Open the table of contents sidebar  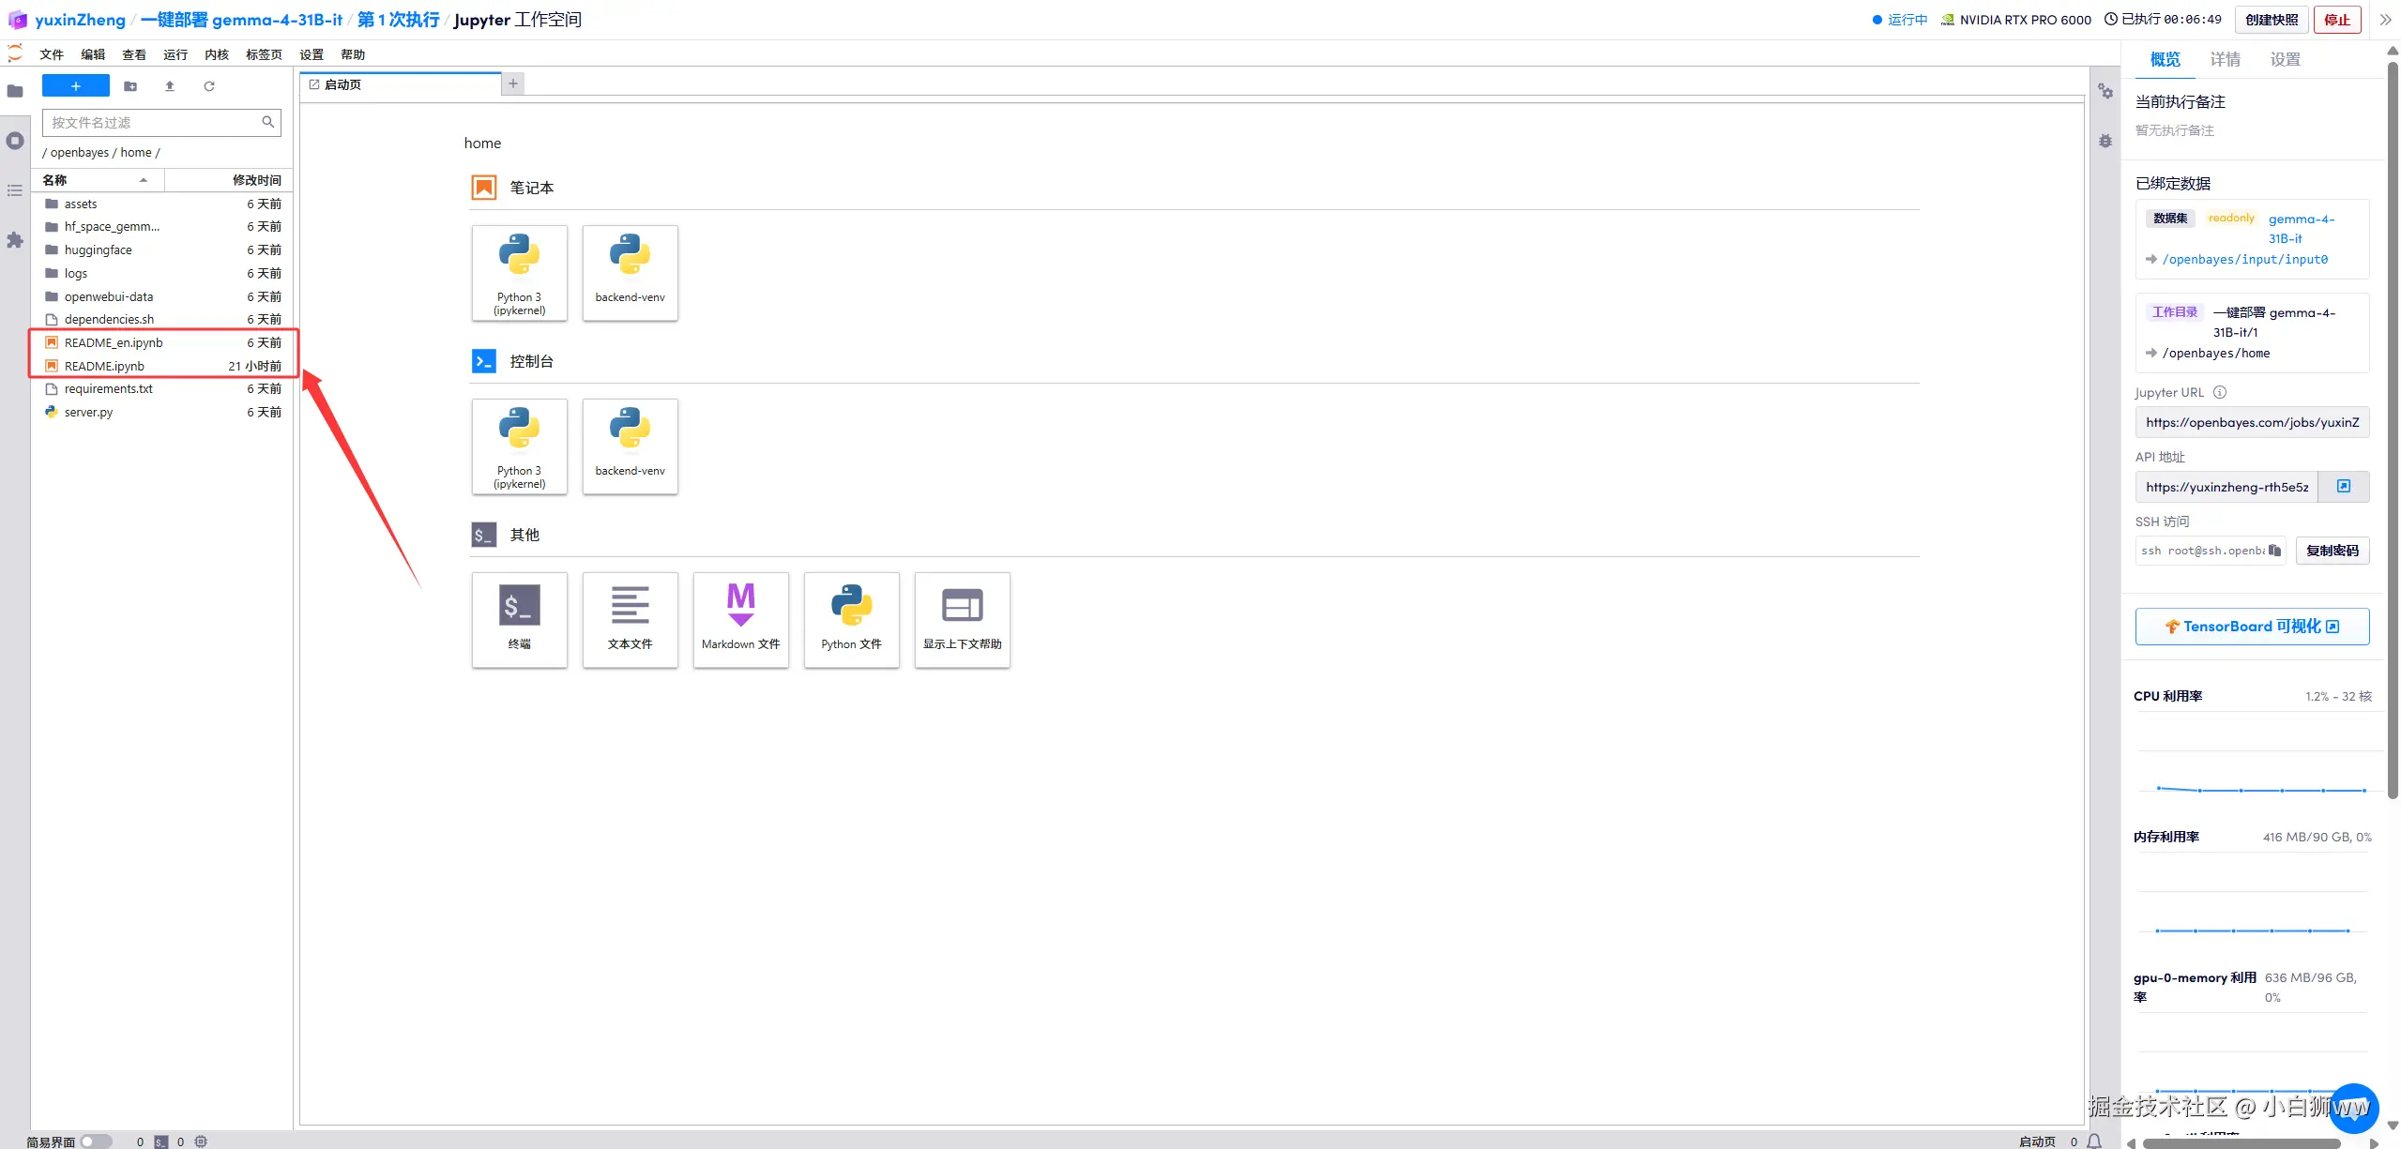(15, 190)
